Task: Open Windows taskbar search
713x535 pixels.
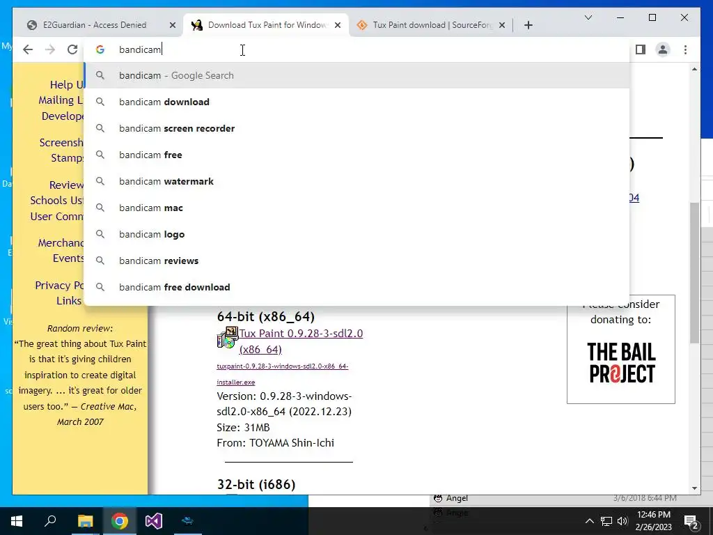Action: click(50, 521)
